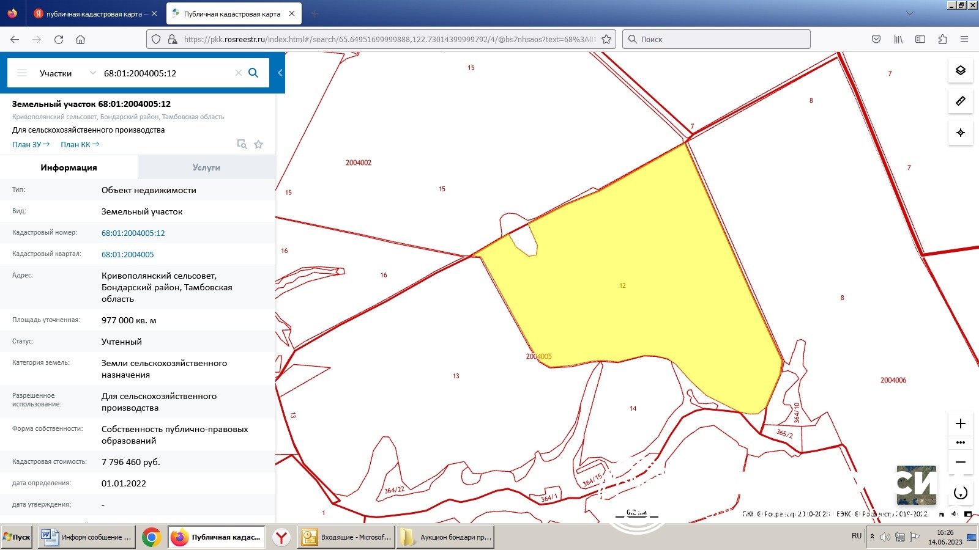This screenshot has height=550, width=979.
Task: Open the hamburger menu in search panel
Action: click(22, 73)
